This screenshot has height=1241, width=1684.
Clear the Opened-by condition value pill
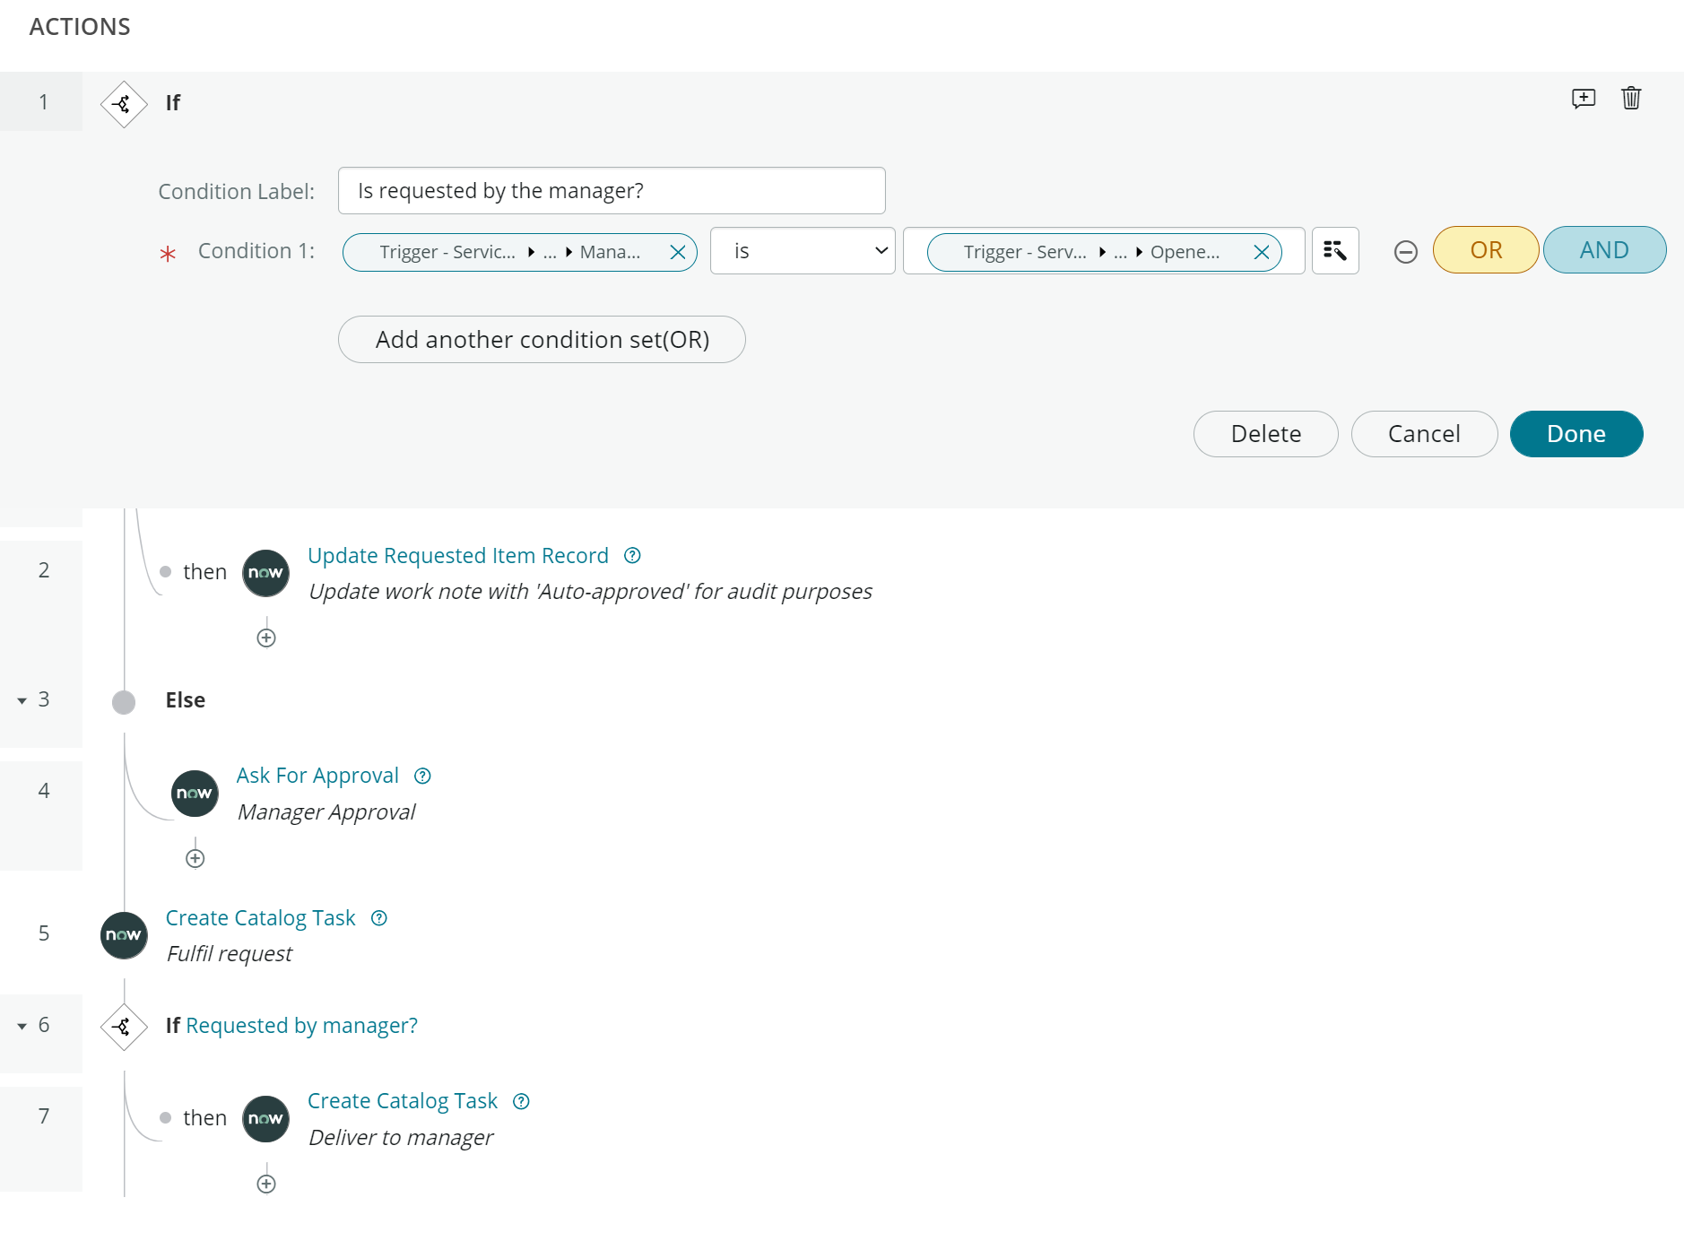(x=1262, y=252)
